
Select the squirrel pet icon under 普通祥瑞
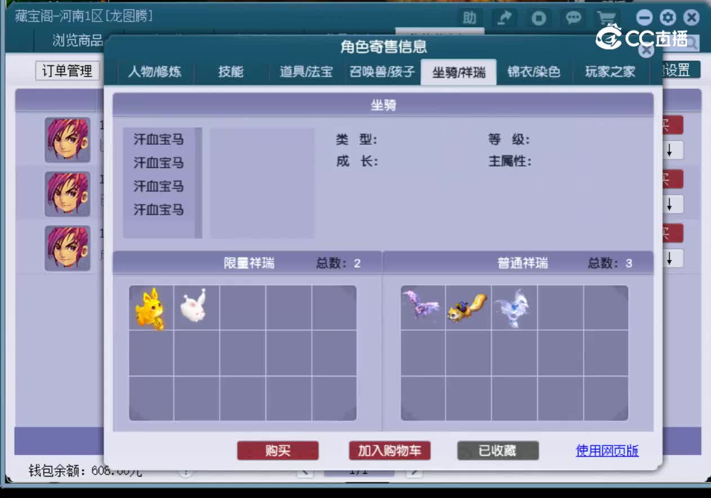(x=467, y=308)
